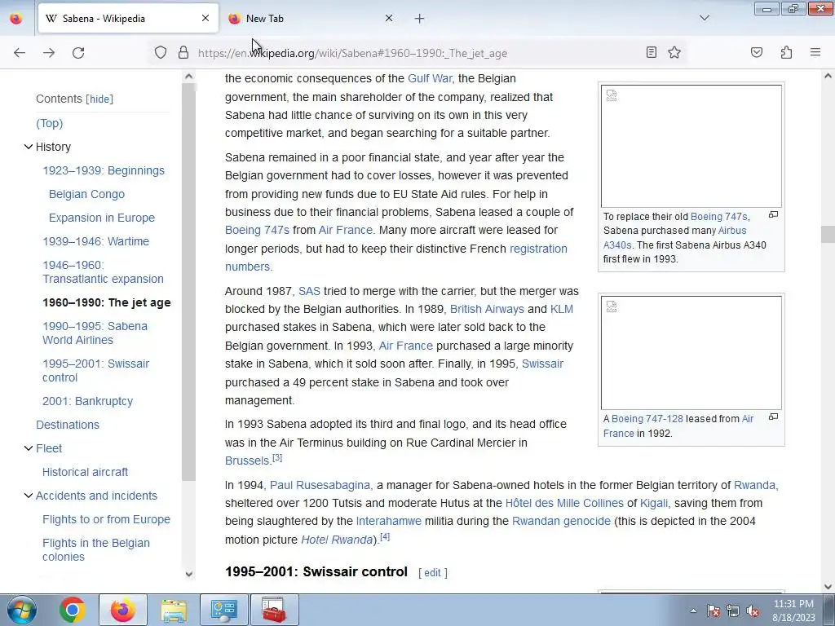Enlarge the Airbus A340 image caption icon

pyautogui.click(x=773, y=214)
